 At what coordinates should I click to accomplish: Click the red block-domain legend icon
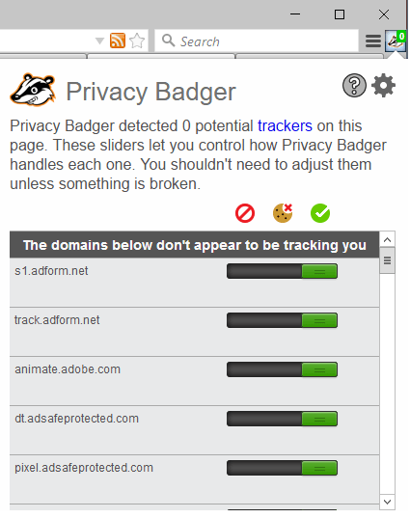(245, 213)
